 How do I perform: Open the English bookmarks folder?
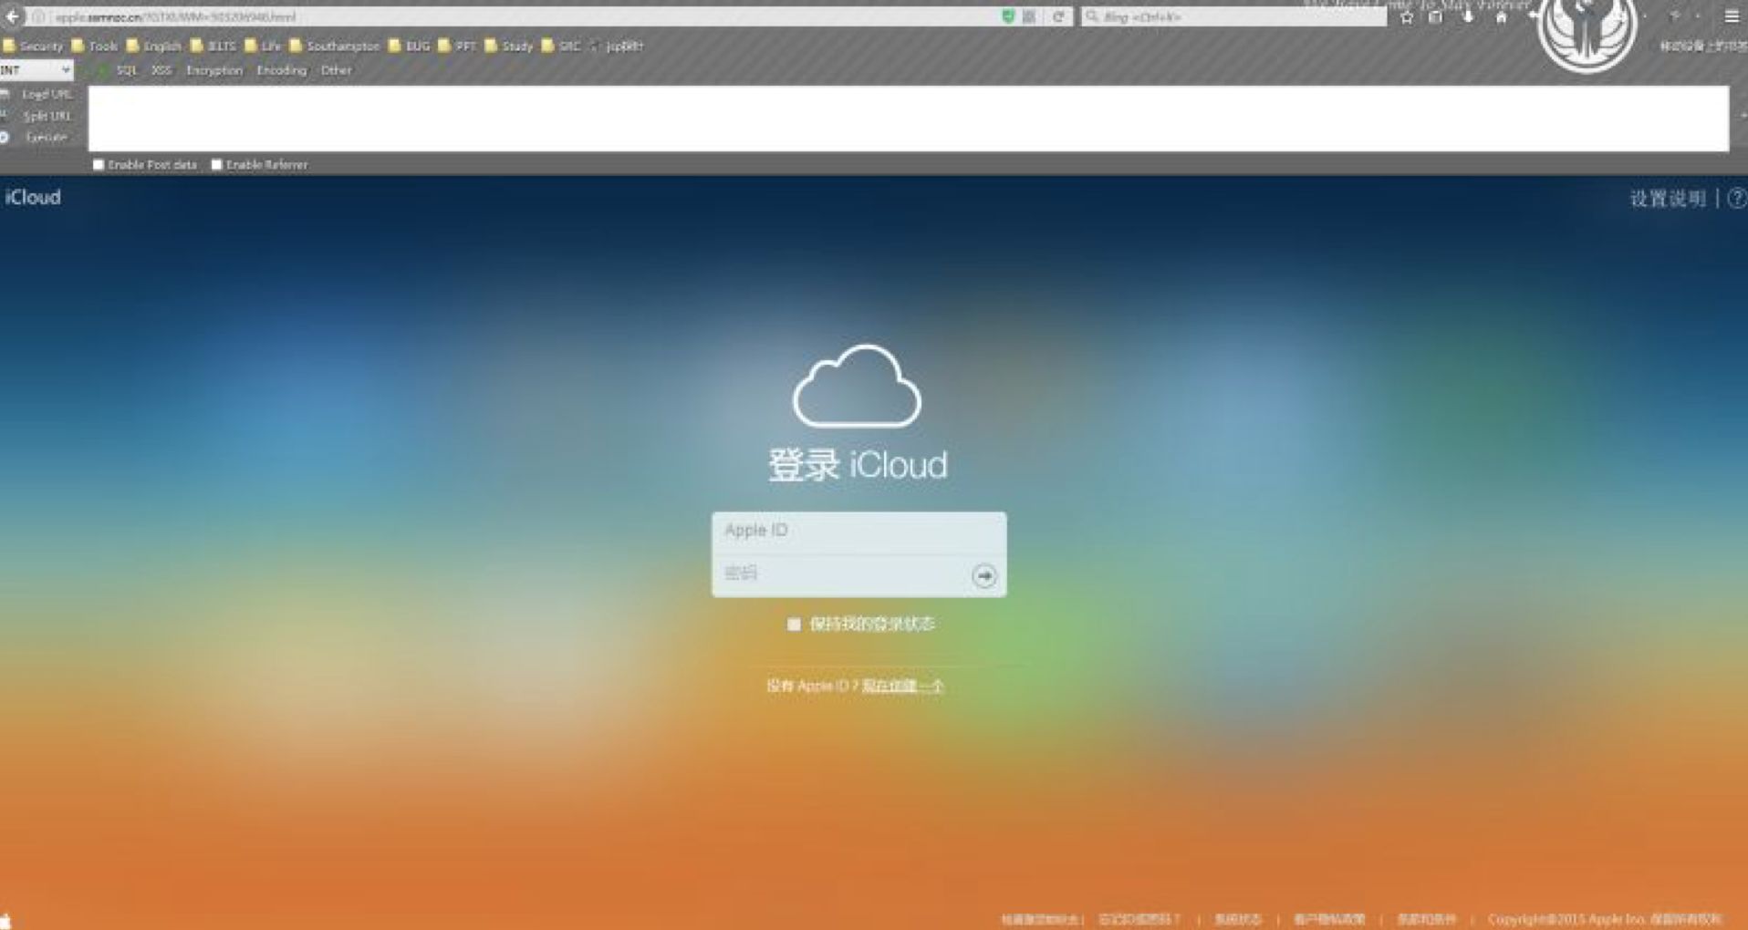(153, 46)
